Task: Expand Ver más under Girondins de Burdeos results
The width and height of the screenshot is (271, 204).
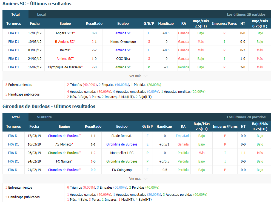Action: pyautogui.click(x=138, y=179)
